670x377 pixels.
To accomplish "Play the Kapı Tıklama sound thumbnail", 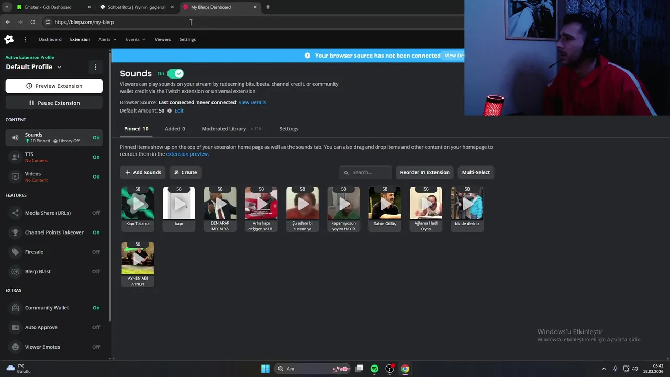I will click(138, 203).
